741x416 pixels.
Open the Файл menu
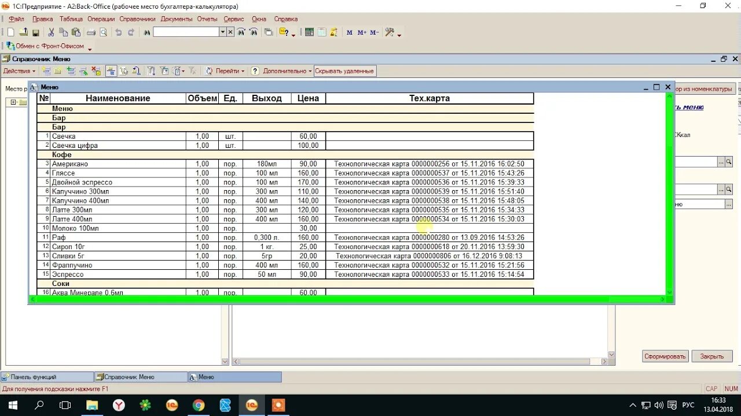tap(16, 19)
